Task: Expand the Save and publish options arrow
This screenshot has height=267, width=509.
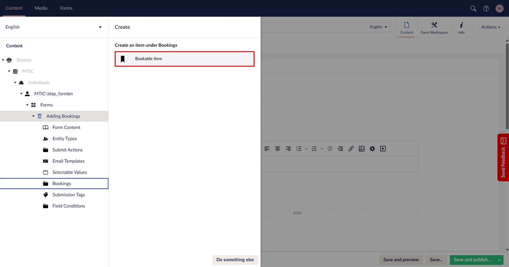Action: pyautogui.click(x=499, y=260)
